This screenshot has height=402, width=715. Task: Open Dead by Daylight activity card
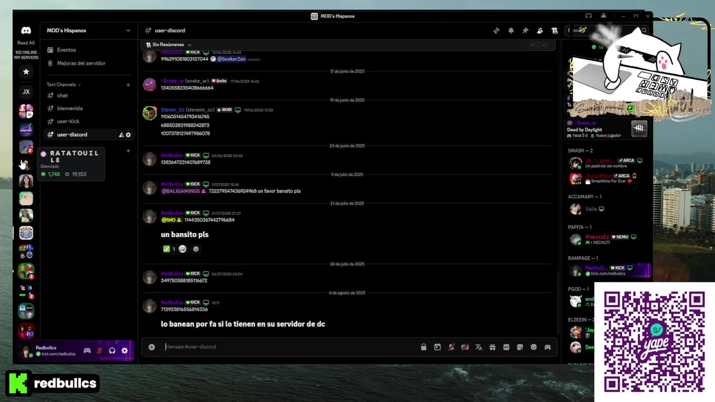(607, 130)
